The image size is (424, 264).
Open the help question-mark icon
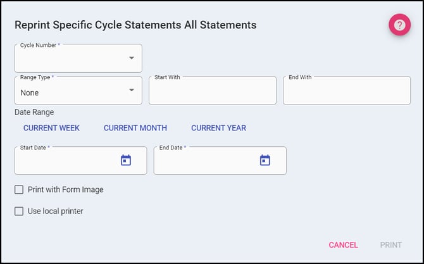(399, 25)
